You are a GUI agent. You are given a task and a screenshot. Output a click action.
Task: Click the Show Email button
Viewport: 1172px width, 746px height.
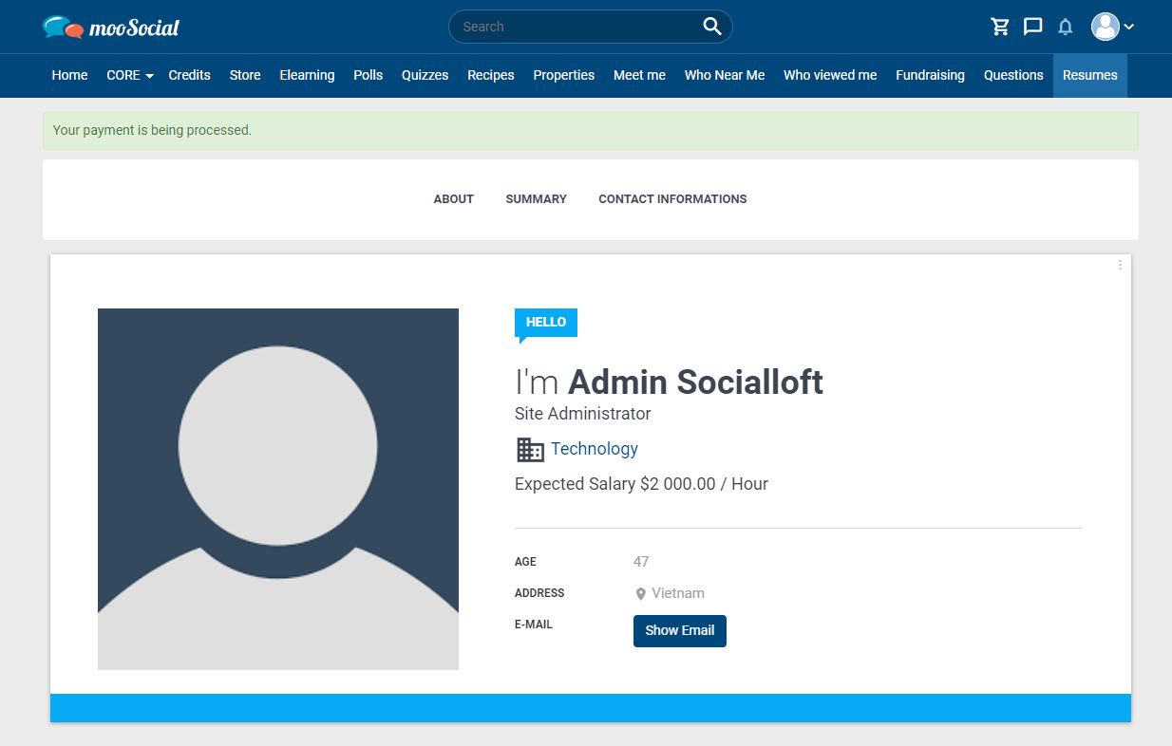coord(680,631)
